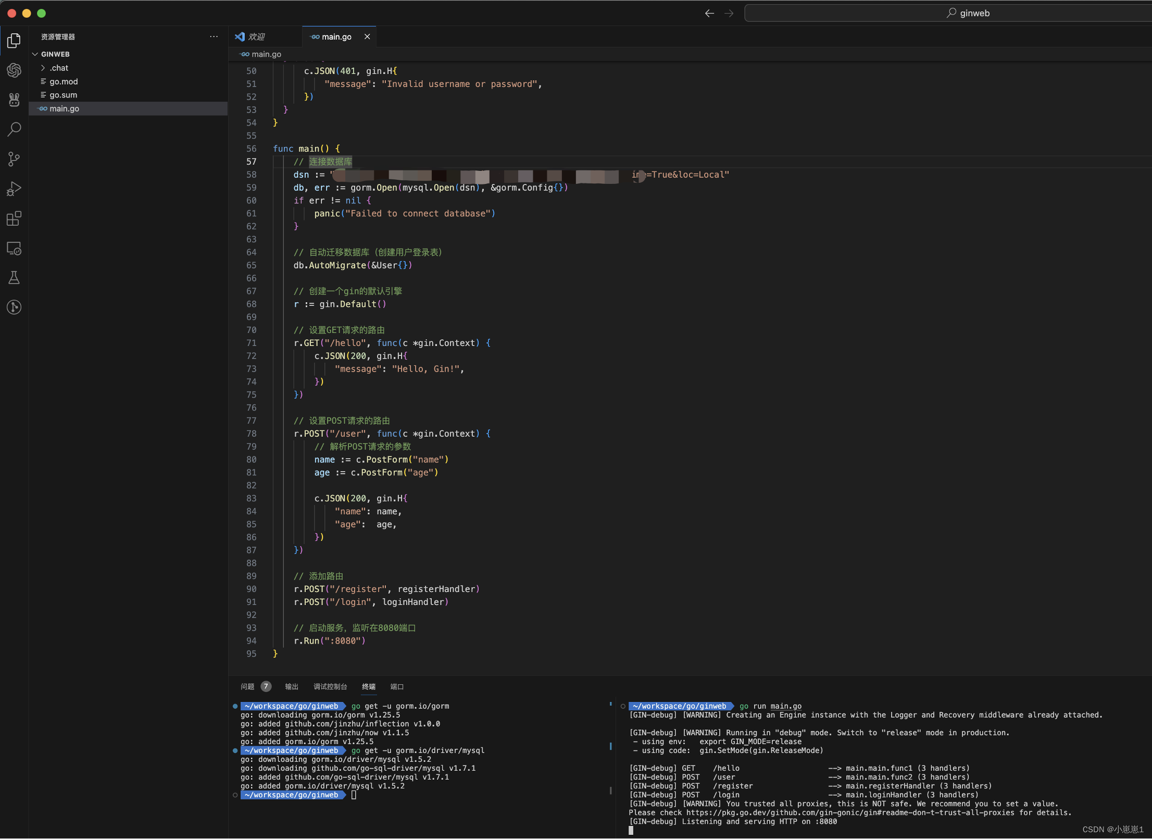Open the Testing flask view
This screenshot has width=1152, height=839.
click(x=14, y=278)
